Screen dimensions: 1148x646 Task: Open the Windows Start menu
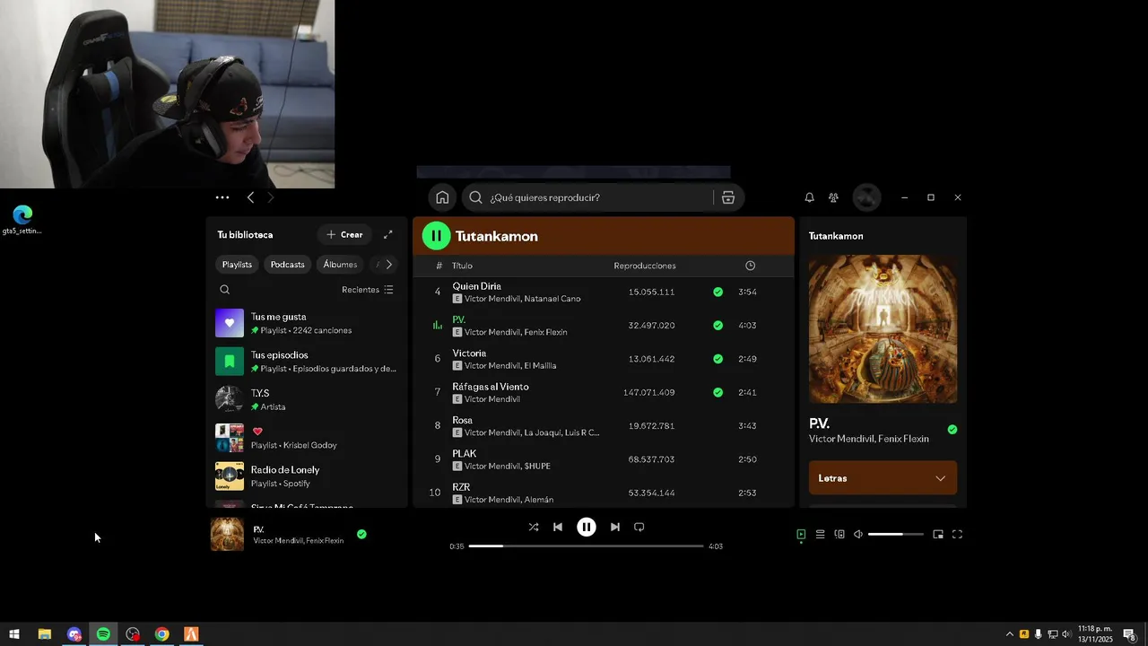(14, 634)
